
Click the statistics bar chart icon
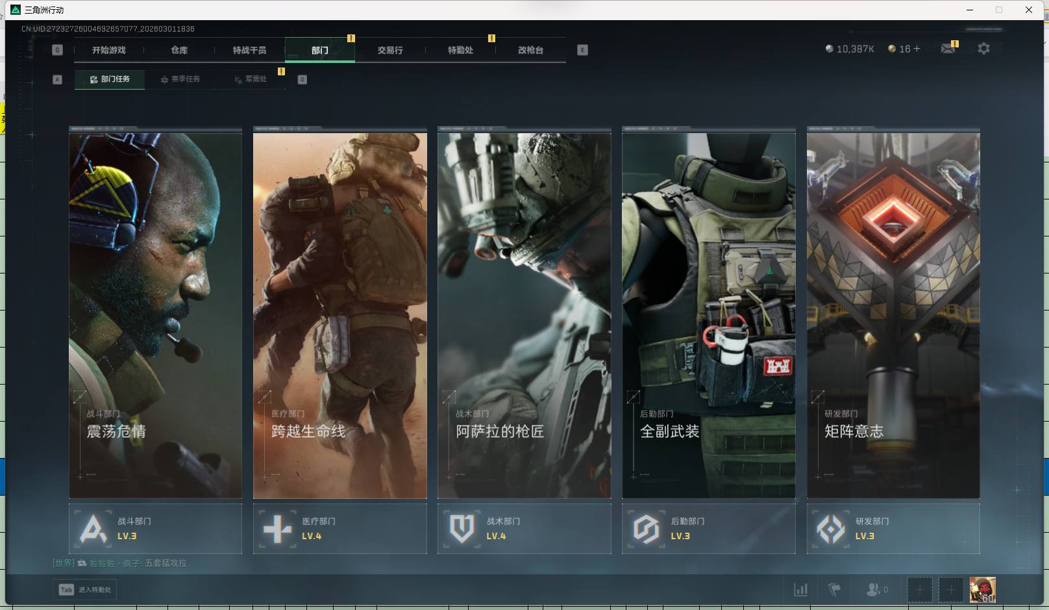tap(801, 590)
